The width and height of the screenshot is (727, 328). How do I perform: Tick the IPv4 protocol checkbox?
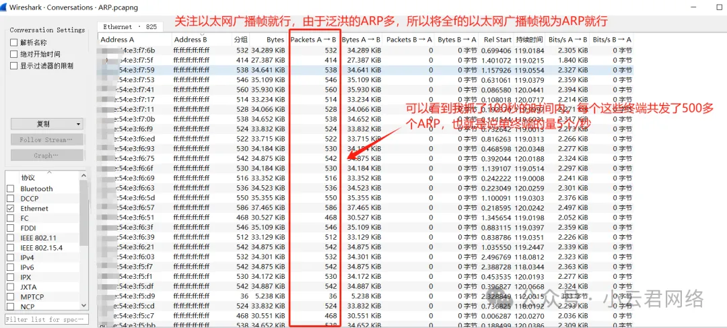coord(10,257)
